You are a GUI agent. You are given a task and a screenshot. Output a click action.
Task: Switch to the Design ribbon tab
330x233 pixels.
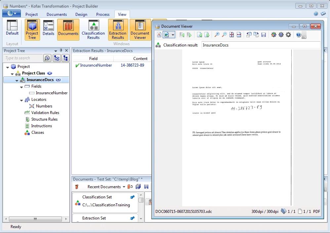point(81,14)
